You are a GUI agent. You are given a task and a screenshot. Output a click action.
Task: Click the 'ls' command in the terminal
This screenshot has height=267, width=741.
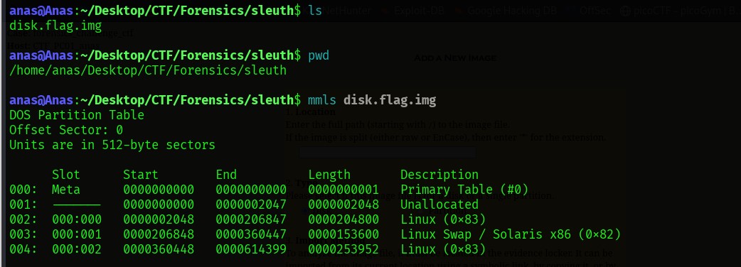click(x=315, y=11)
